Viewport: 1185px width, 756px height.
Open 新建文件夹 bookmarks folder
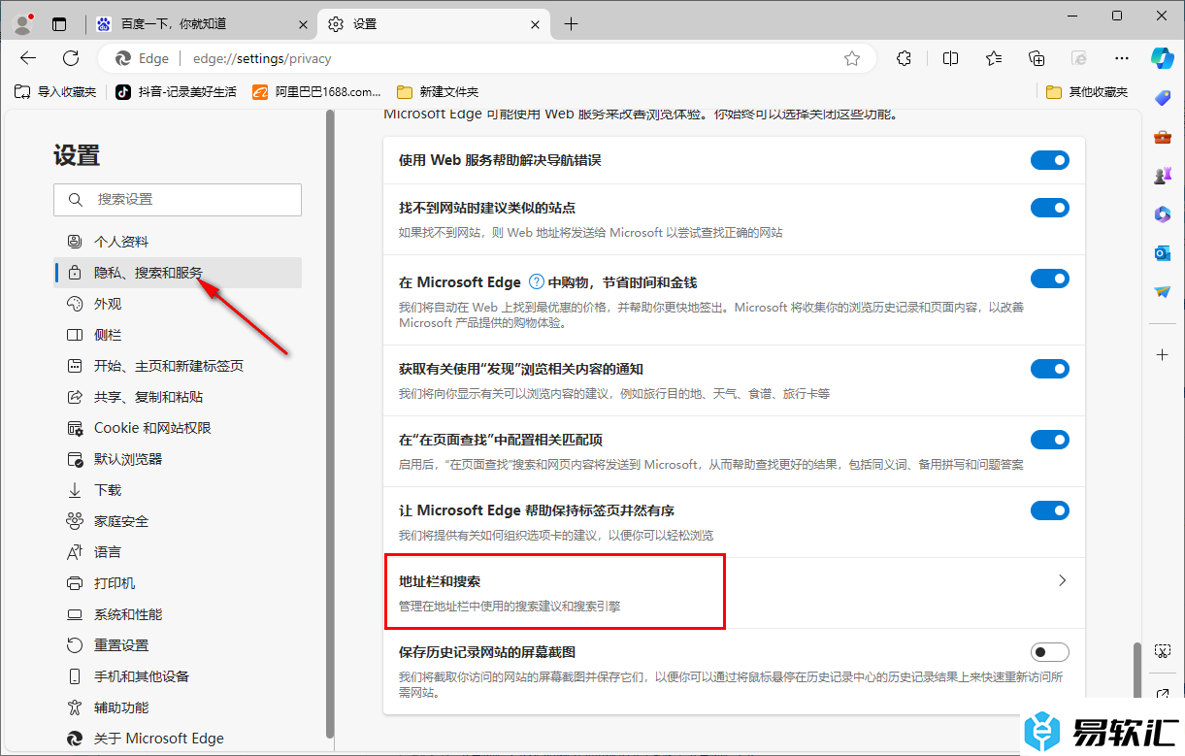click(x=439, y=92)
